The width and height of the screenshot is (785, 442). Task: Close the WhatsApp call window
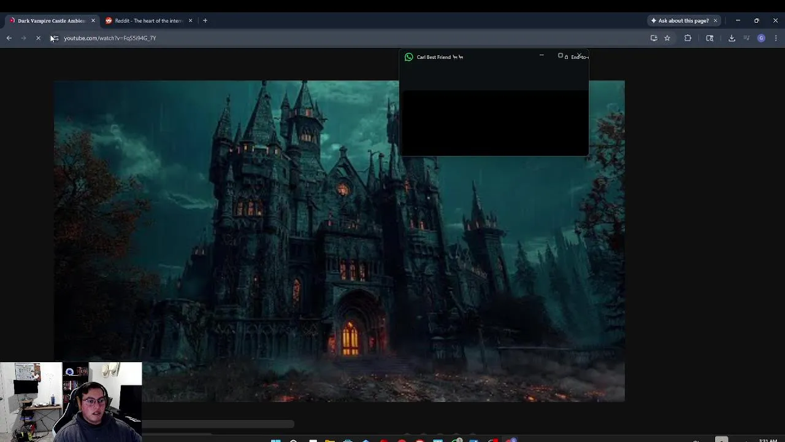point(579,56)
